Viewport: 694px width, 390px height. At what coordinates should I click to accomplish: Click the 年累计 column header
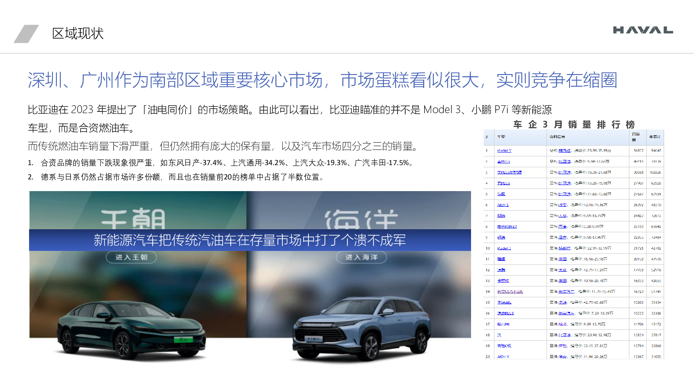click(655, 136)
